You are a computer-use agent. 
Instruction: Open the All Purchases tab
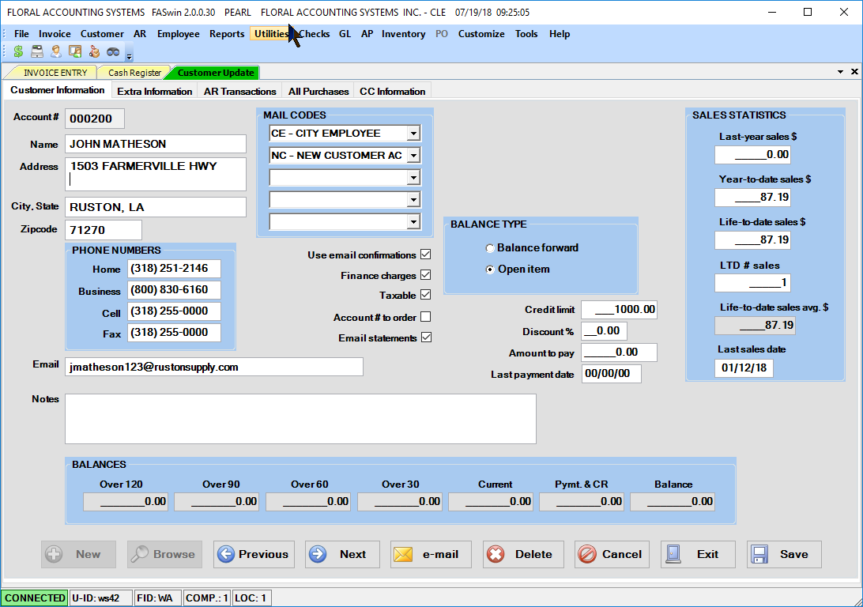318,92
